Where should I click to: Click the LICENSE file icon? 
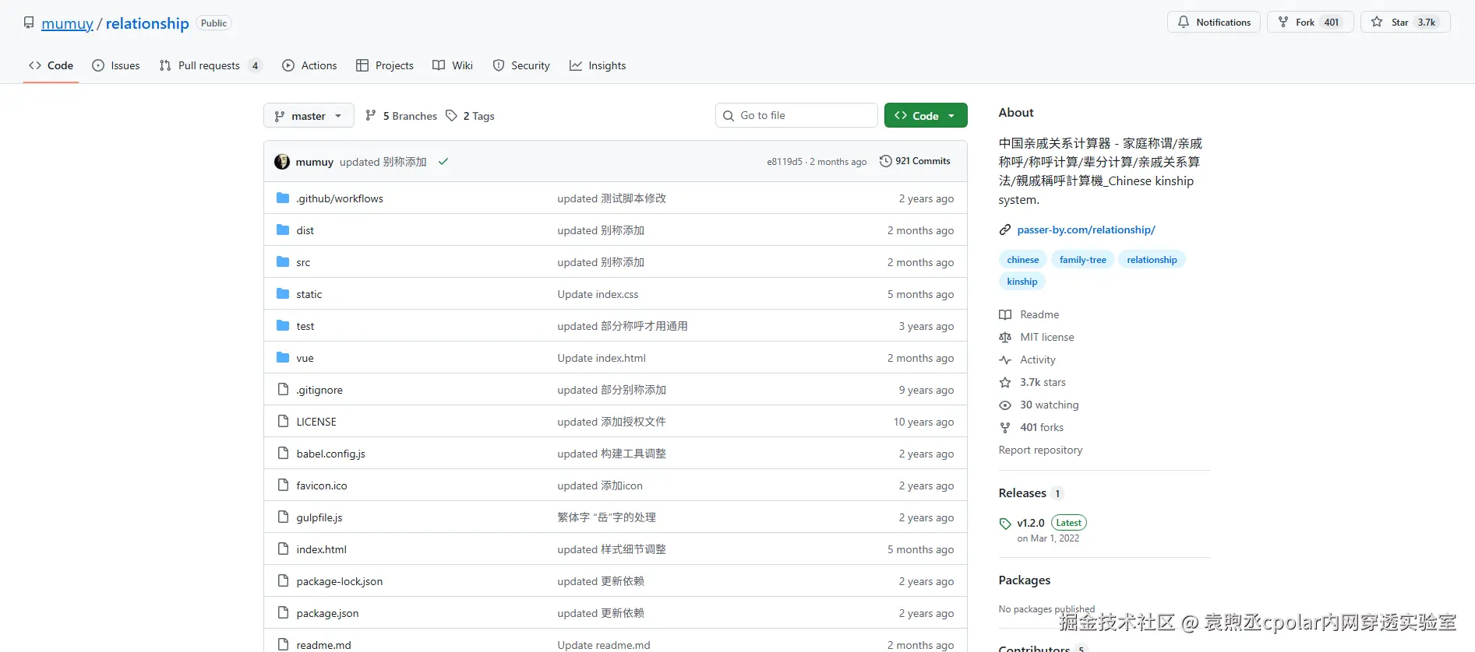click(283, 422)
